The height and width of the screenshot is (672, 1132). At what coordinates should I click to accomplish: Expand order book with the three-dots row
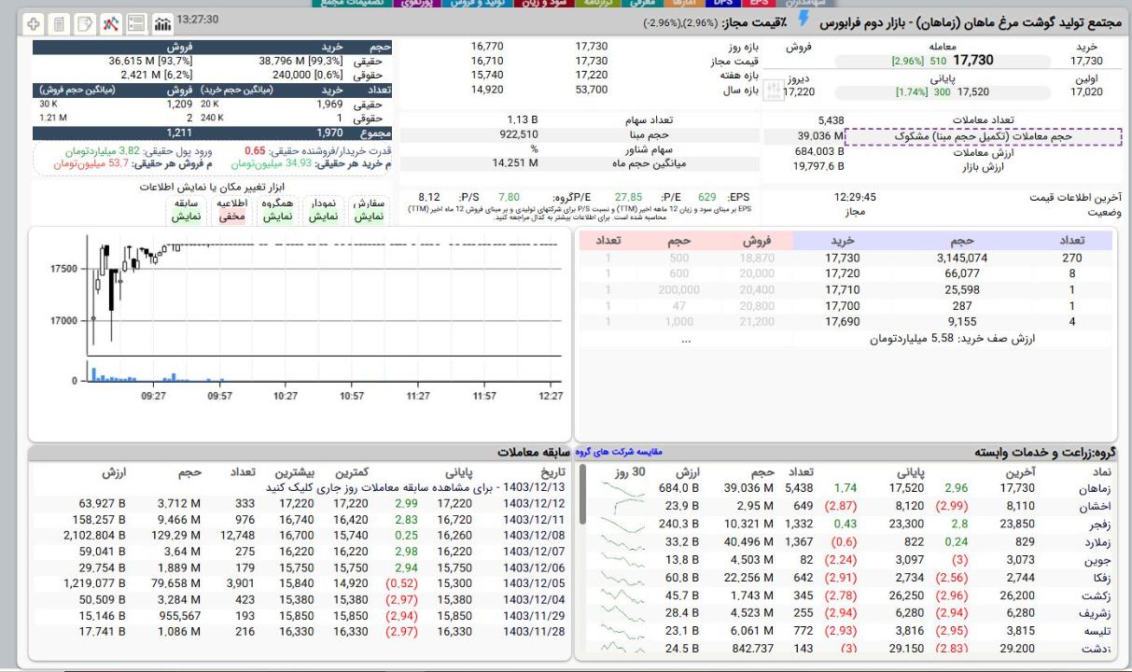[687, 340]
